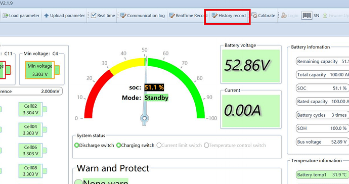Image resolution: width=349 pixels, height=184 pixels.
Task: Select the Remaining capacity field
Action: pos(322,61)
